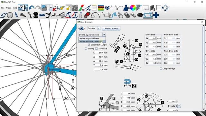Open the tire icon in toolbar
This screenshot has width=206, height=116.
click(140, 15)
